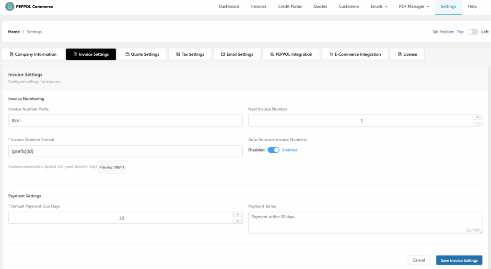Click the link icon on PEPPOL Integration tab
The width and height of the screenshot is (491, 269).
click(272, 54)
